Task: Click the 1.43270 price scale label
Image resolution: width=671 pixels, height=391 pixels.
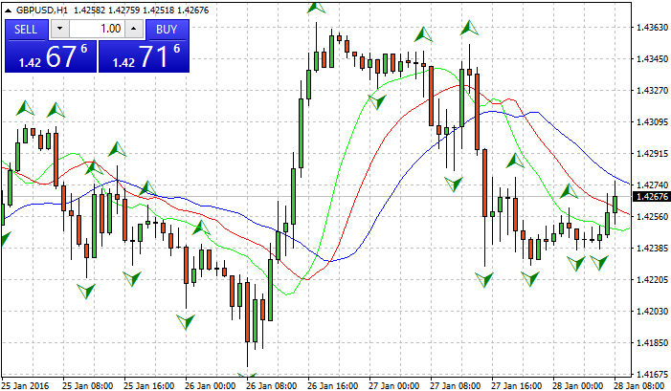Action: click(x=652, y=91)
